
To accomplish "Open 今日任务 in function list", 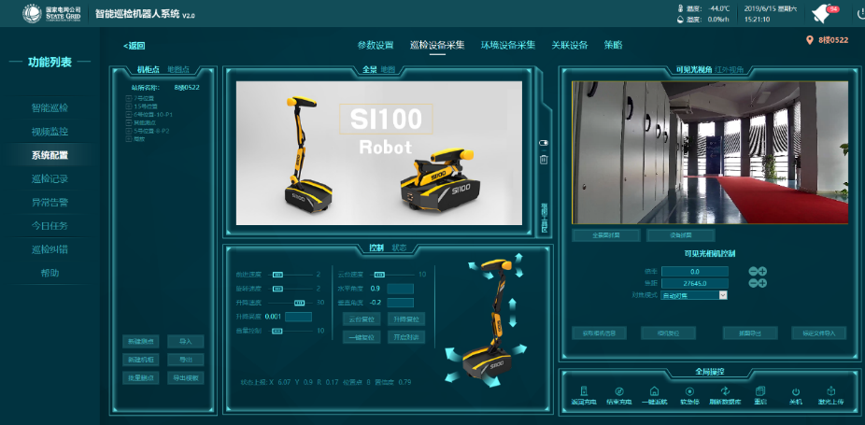I will [50, 226].
